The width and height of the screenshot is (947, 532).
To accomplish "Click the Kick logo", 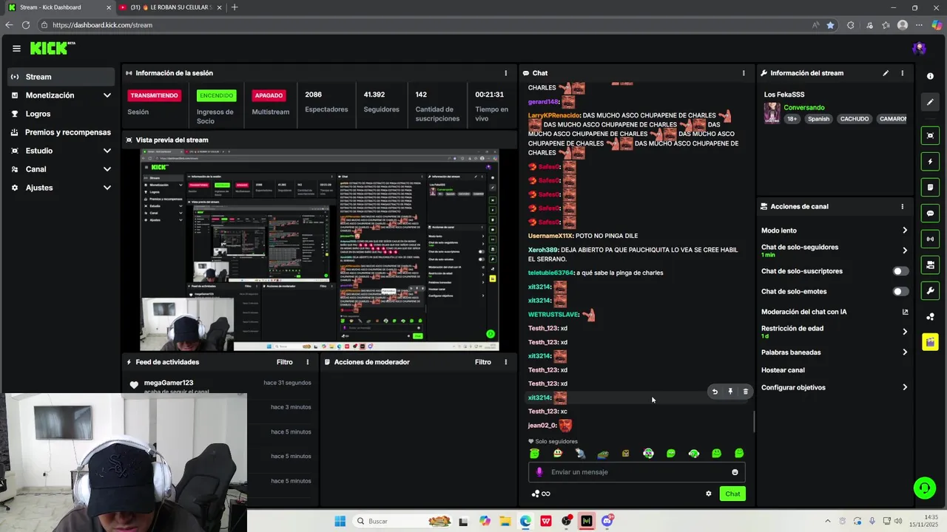I will (x=53, y=49).
